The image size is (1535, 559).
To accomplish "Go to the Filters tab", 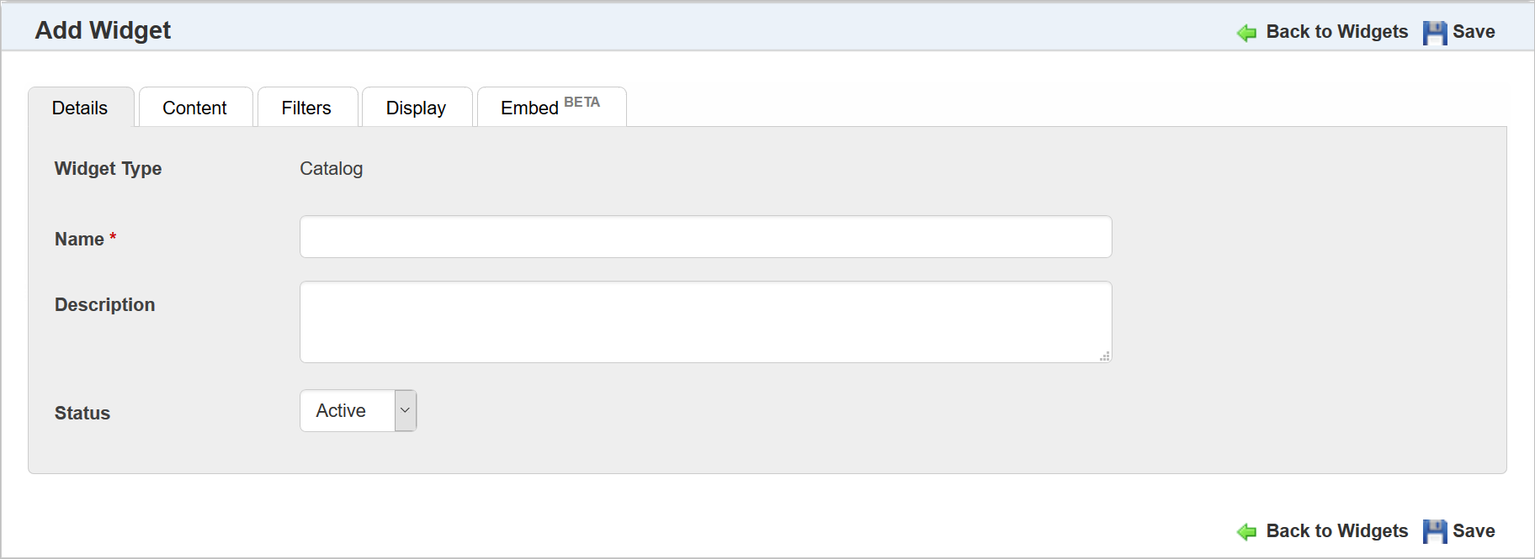I will [306, 108].
